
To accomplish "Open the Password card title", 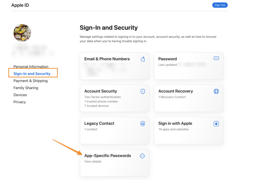I will pyautogui.click(x=167, y=59).
